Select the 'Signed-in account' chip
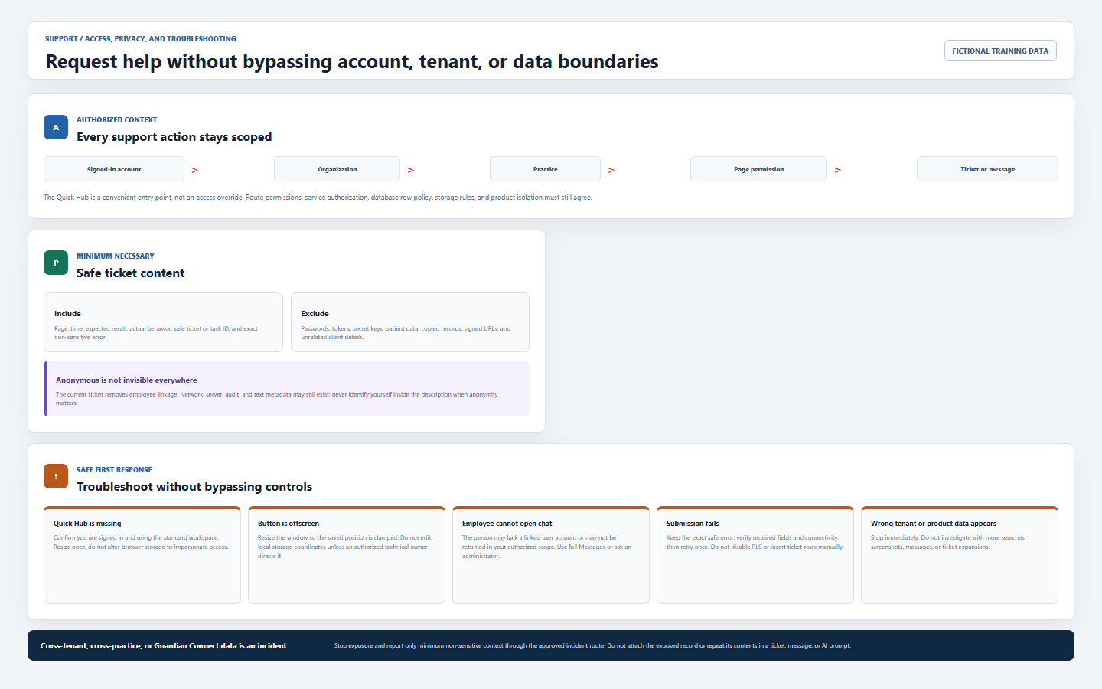This screenshot has height=689, width=1102. [x=114, y=169]
